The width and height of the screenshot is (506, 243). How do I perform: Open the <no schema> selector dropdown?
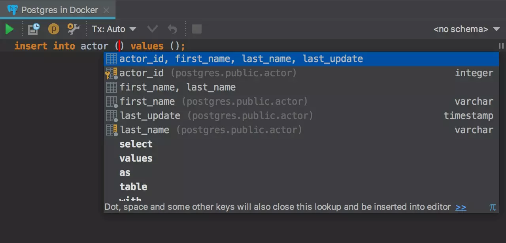(x=466, y=29)
